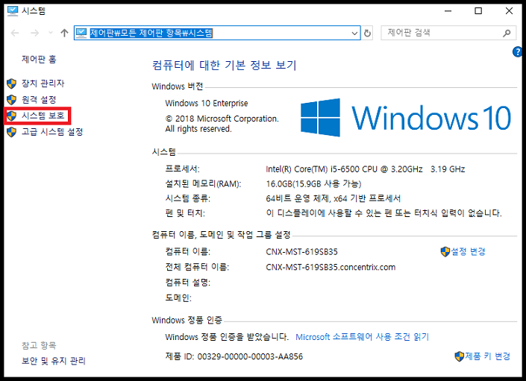Click the Intel(R) Core(TM) i5-6500 processor text
The height and width of the screenshot is (381, 526).
point(366,169)
